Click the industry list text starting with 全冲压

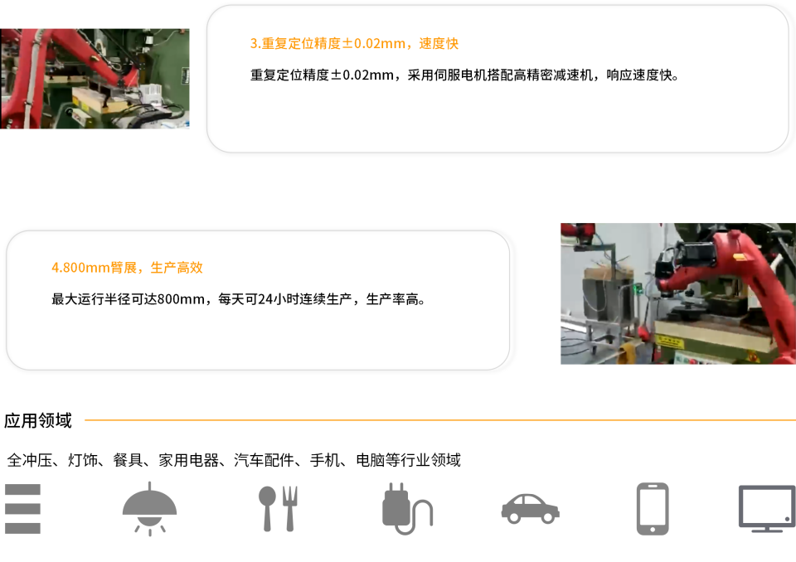(x=234, y=460)
